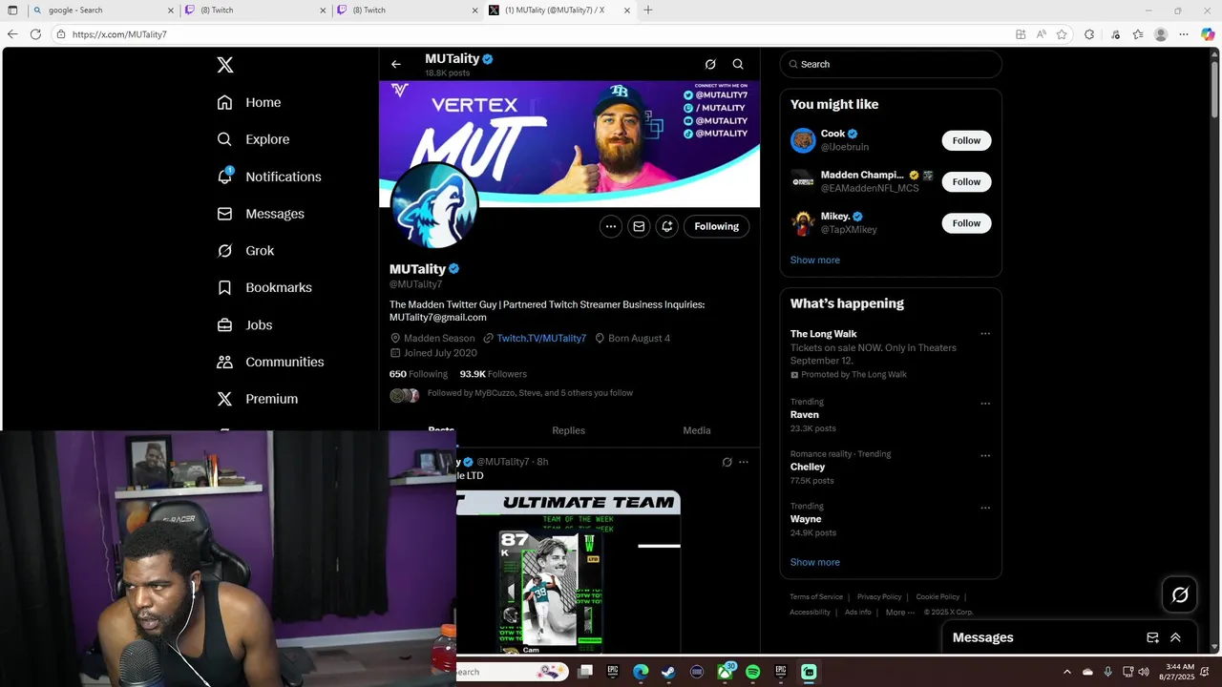Click the 93.9K Followers count
This screenshot has width=1222, height=687.
tap(493, 374)
